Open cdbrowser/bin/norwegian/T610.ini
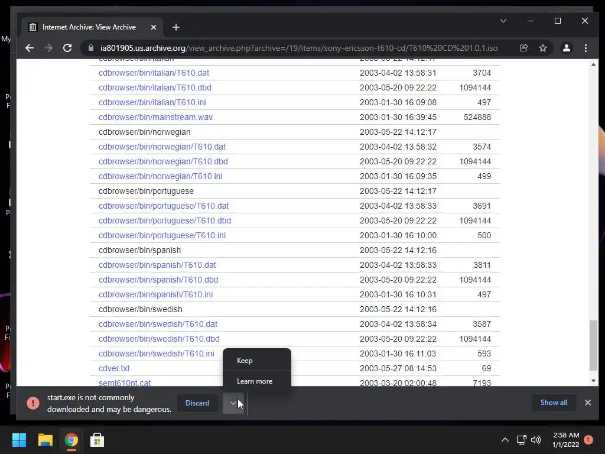Image resolution: width=605 pixels, height=454 pixels. tap(161, 176)
